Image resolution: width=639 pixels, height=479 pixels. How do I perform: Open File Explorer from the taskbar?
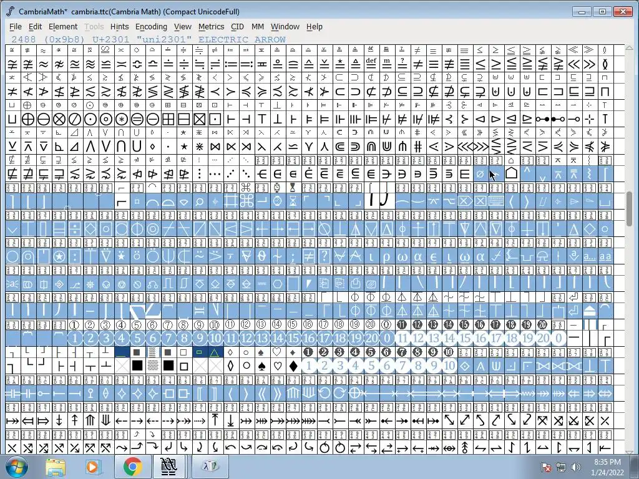click(56, 467)
